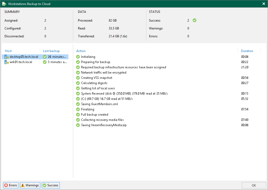Viewport: 268px width, 190px height.
Task: Click the red error icon on the Errors filter
Action: pos(6,185)
